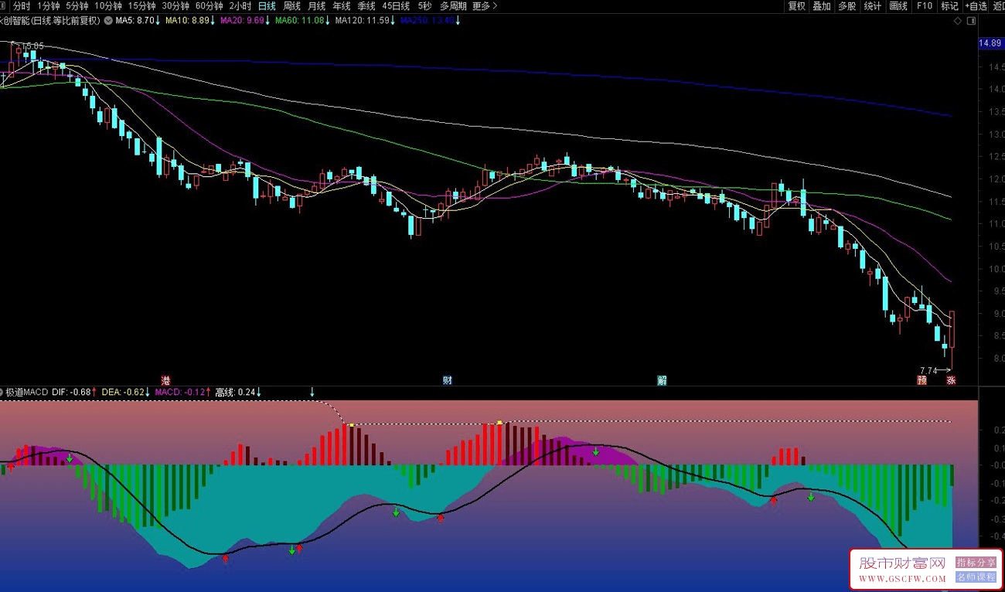Image resolution: width=1005 pixels, height=592 pixels.
Task: Add stock to +自选 watchlist
Action: 976,5
